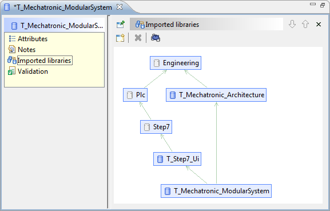Click the Step7 node library icon
The width and height of the screenshot is (330, 211).
pyautogui.click(x=146, y=127)
